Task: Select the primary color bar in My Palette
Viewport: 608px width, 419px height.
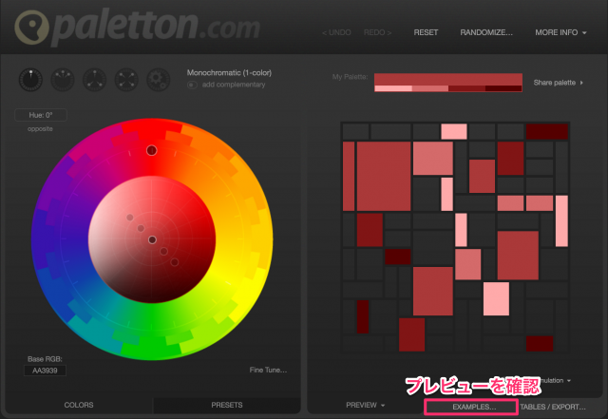Action: click(x=448, y=79)
